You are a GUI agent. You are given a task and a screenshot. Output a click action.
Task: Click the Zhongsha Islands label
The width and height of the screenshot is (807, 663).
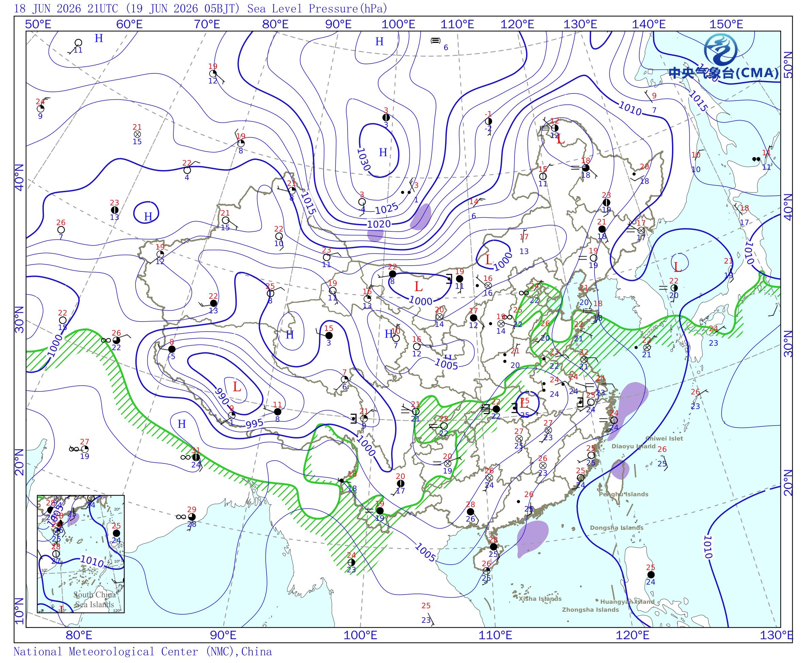pyautogui.click(x=590, y=610)
